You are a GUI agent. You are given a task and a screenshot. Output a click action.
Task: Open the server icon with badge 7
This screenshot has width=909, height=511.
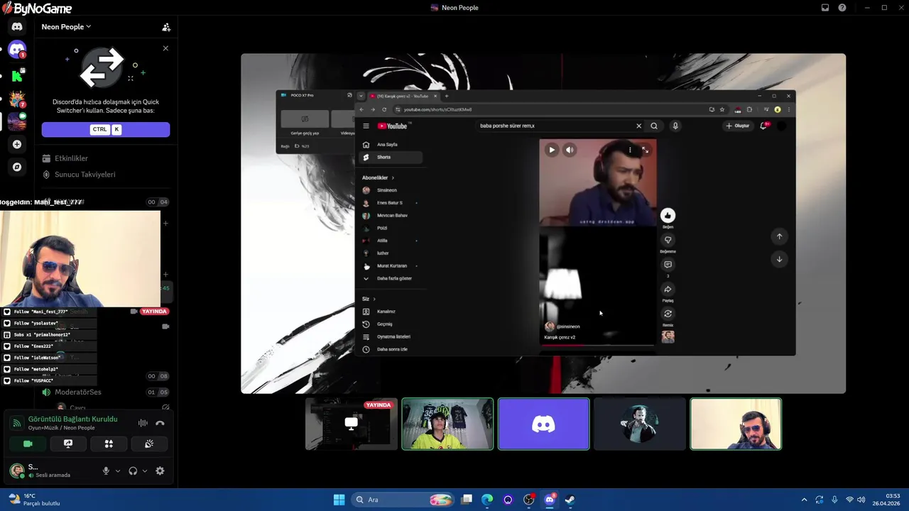pos(17,99)
